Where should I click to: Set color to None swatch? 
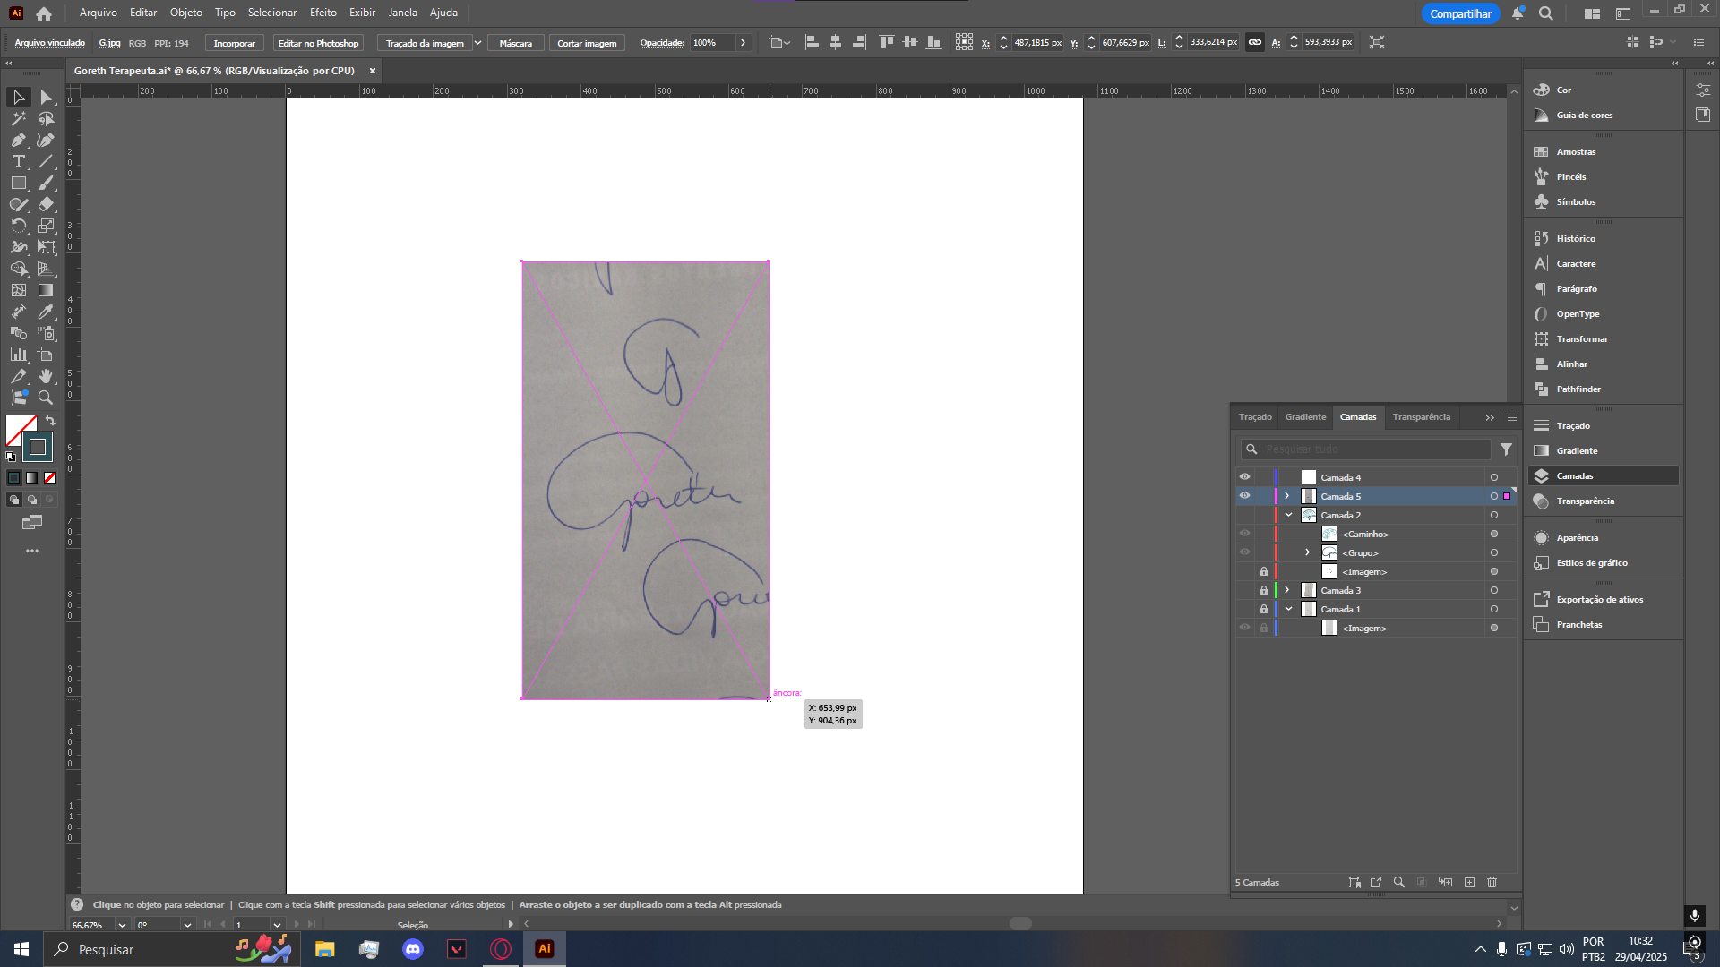[x=50, y=477]
